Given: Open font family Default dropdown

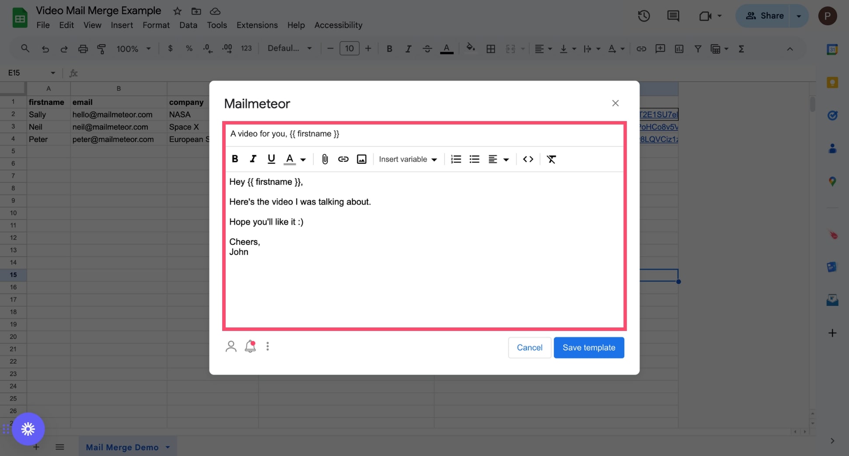Looking at the screenshot, I should tap(290, 49).
